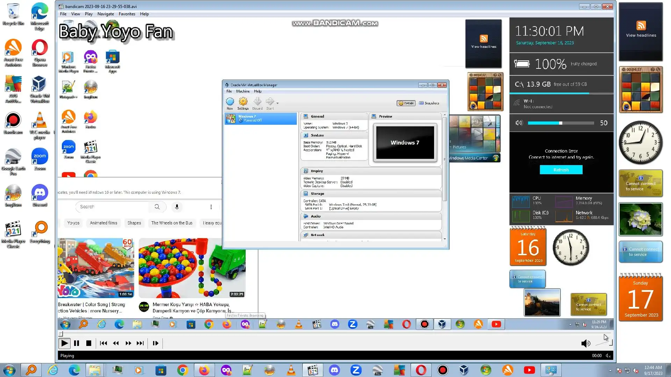This screenshot has height=377, width=671.
Task: Show hidden icons in system tray
Action: point(610,370)
